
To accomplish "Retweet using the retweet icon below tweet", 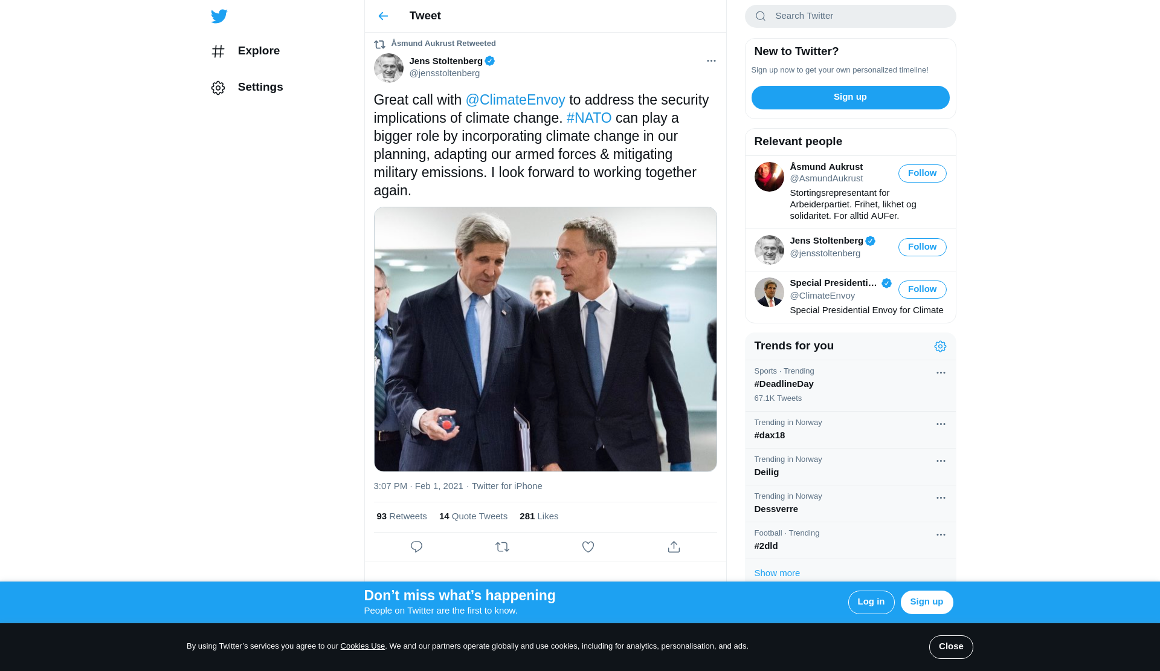I will 502,547.
